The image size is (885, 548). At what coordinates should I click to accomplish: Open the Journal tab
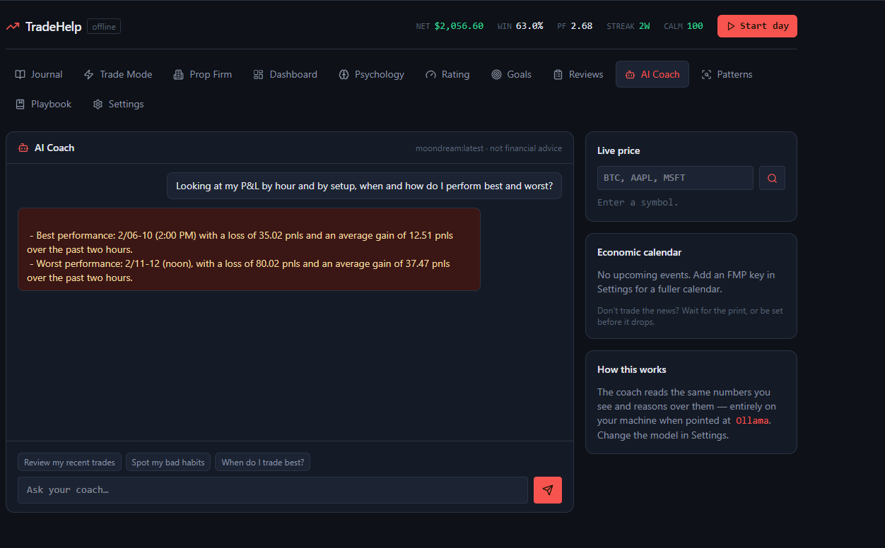(x=39, y=74)
